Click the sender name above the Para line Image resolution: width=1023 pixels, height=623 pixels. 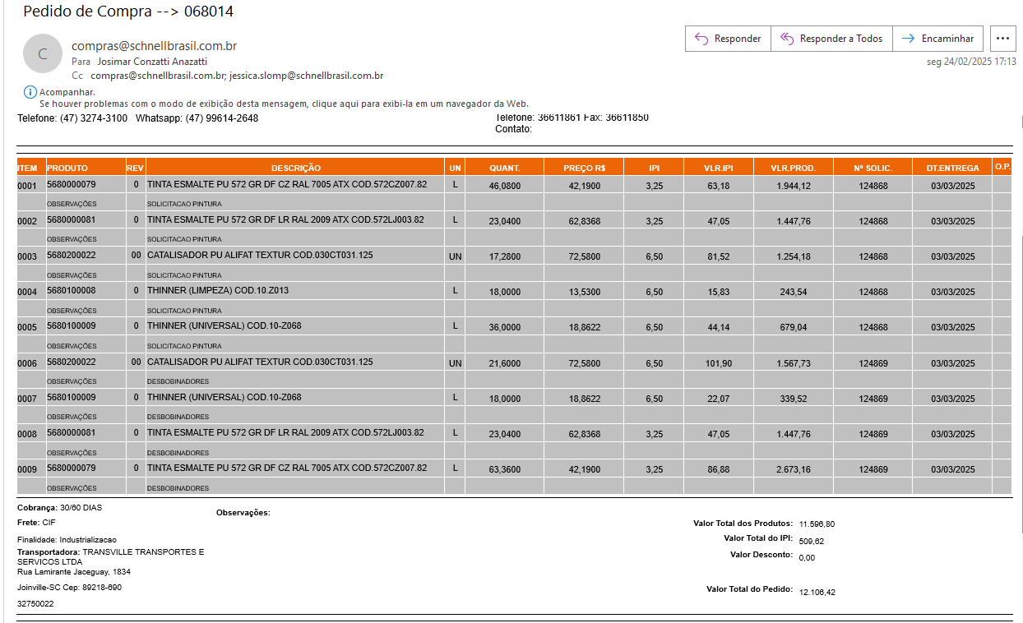154,46
